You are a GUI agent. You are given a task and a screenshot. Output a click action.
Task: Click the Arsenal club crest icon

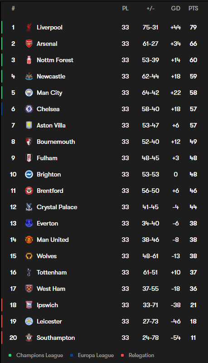[x=29, y=44]
